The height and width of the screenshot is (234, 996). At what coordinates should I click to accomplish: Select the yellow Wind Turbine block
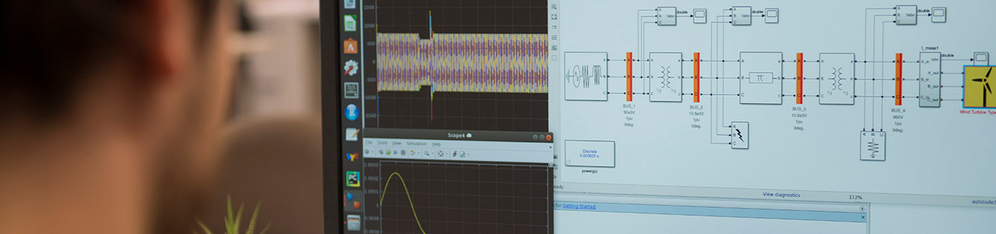pos(980,86)
